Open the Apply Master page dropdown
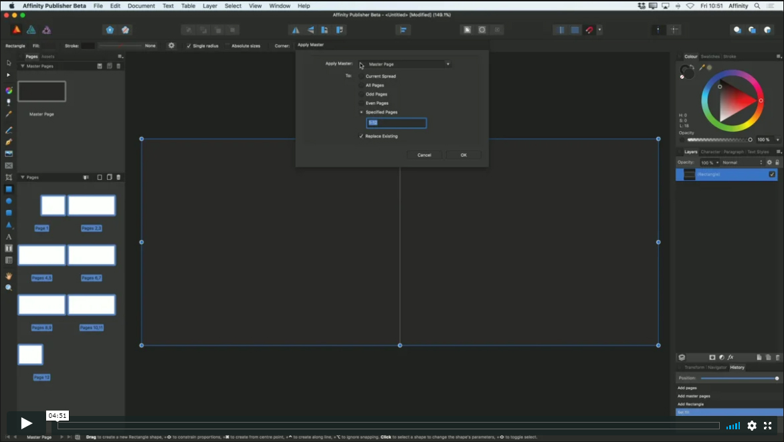The height and width of the screenshot is (442, 784). [405, 64]
